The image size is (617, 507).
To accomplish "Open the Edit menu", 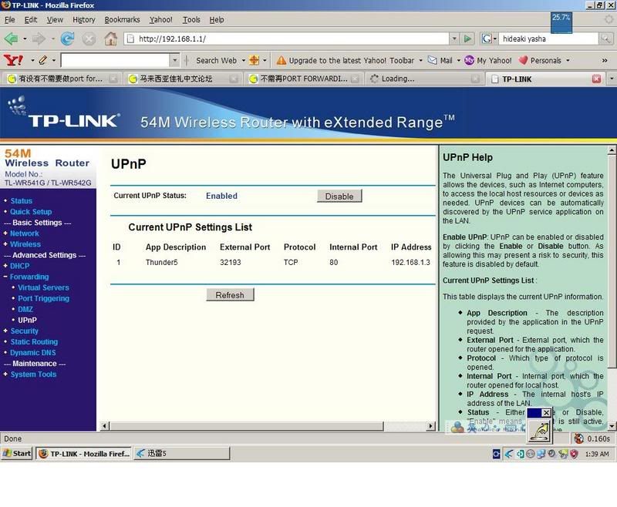I will point(31,20).
